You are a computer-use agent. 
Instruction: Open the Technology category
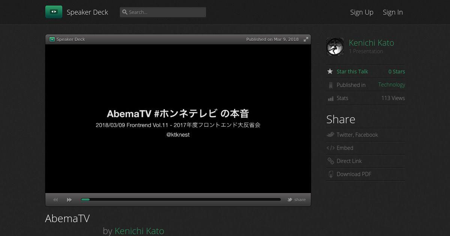pos(391,85)
